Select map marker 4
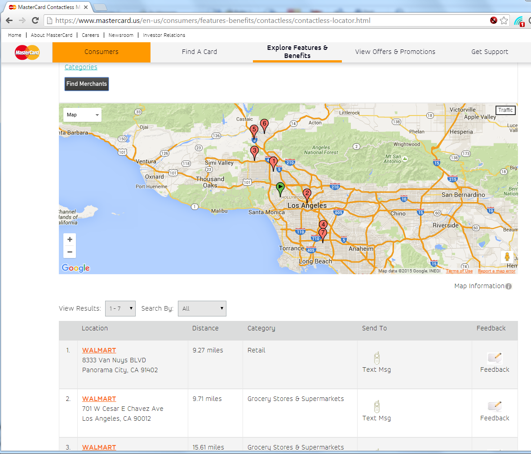 pyautogui.click(x=323, y=224)
